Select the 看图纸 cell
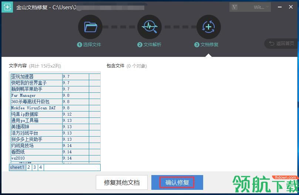Screen dimensions: 299x195 click(x=36, y=152)
